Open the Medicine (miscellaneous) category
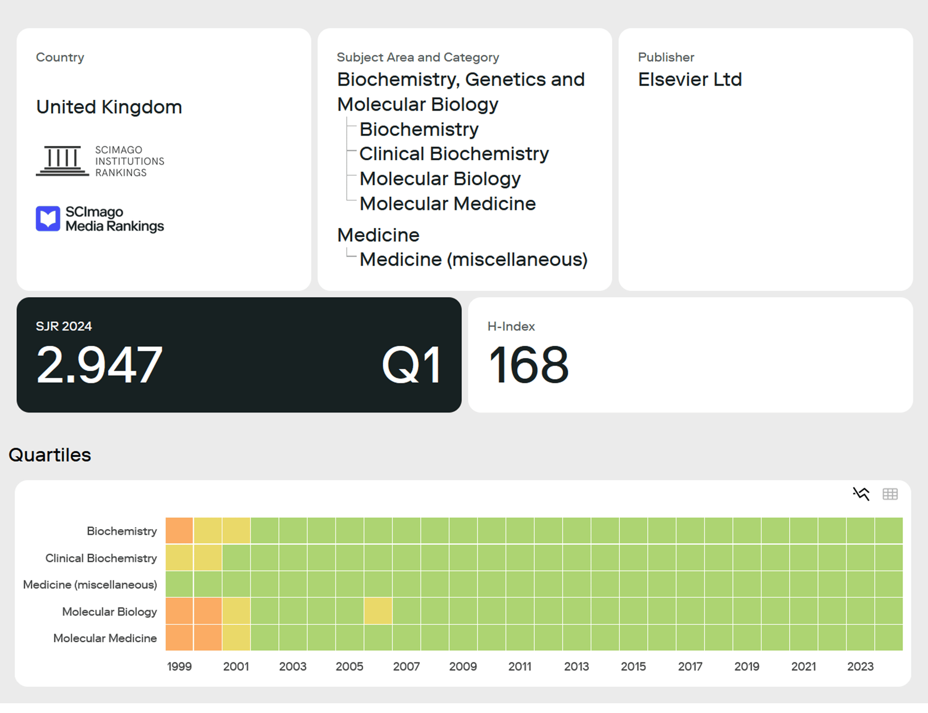This screenshot has width=928, height=713. (473, 260)
